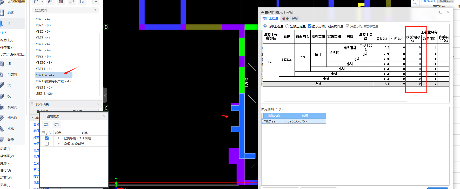Open the 门窗洞 category icon
Image resolution: width=460 pixels, height=189 pixels.
click(2, 75)
